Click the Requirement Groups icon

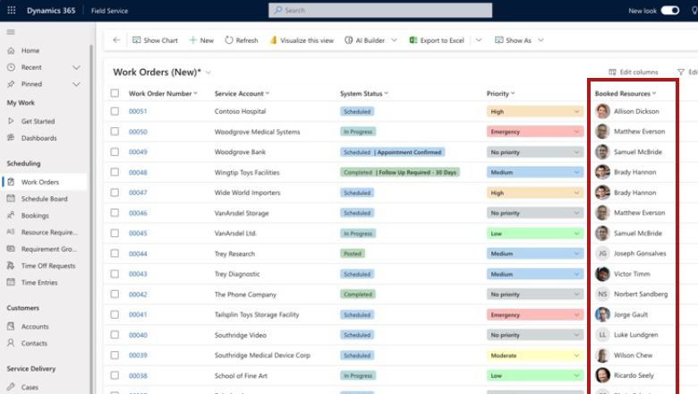point(11,249)
